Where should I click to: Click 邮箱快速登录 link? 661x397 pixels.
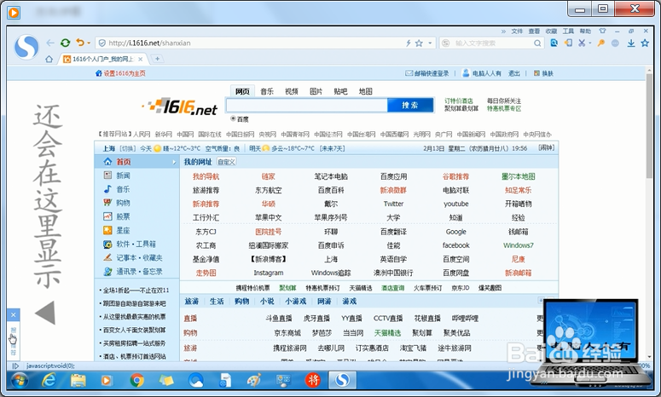pos(432,73)
